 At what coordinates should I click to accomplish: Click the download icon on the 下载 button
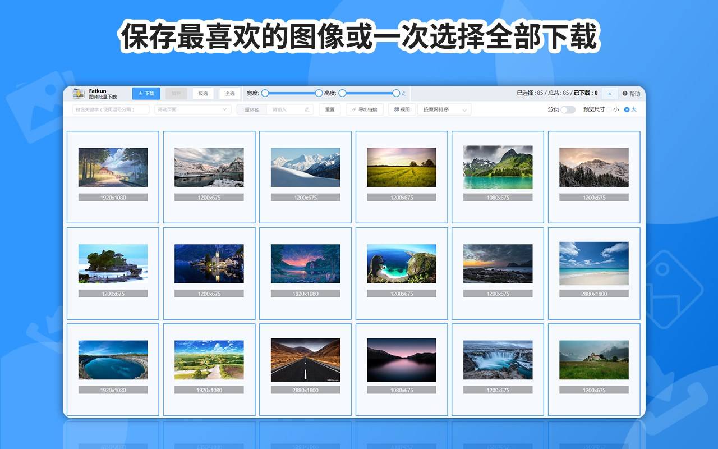[140, 93]
